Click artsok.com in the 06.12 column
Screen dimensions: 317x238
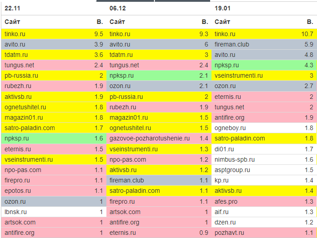(x=125, y=212)
